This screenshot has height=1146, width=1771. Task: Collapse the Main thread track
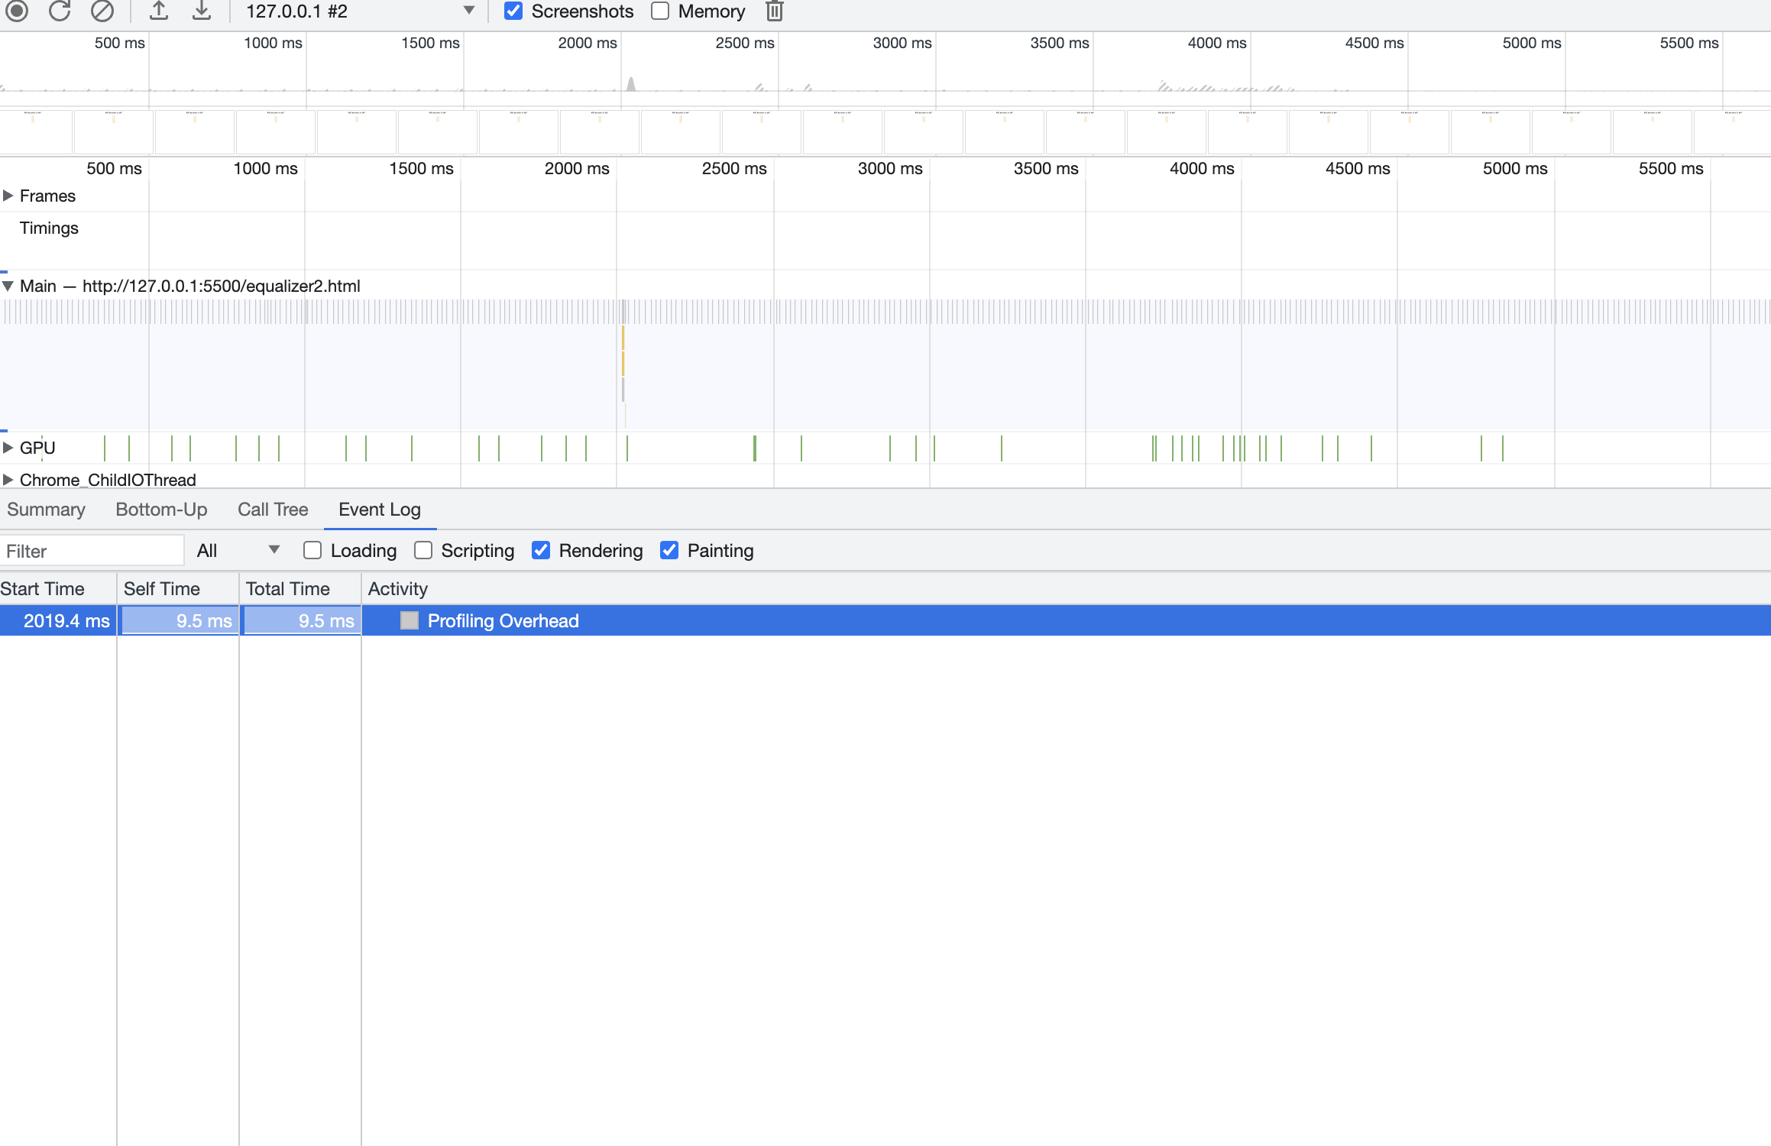(8, 286)
